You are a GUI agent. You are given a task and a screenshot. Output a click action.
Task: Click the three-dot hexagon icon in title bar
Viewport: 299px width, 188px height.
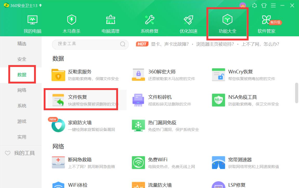point(254,5)
